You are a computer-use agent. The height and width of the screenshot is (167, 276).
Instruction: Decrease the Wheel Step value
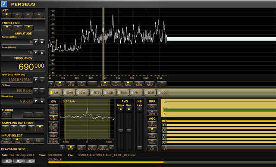[36, 101]
